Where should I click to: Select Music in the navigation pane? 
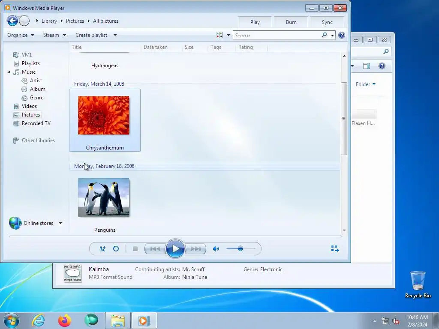point(29,72)
